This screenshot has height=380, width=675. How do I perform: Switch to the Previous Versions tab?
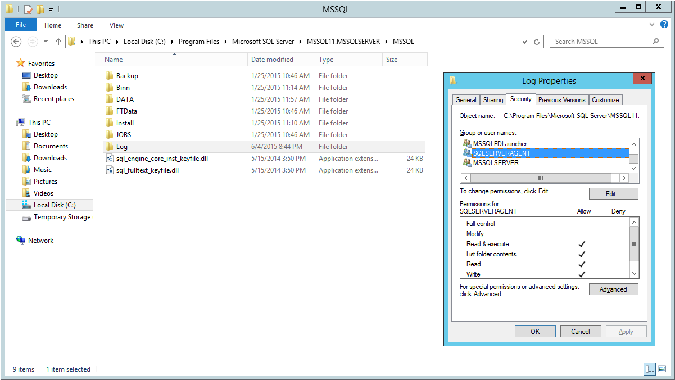click(x=561, y=99)
